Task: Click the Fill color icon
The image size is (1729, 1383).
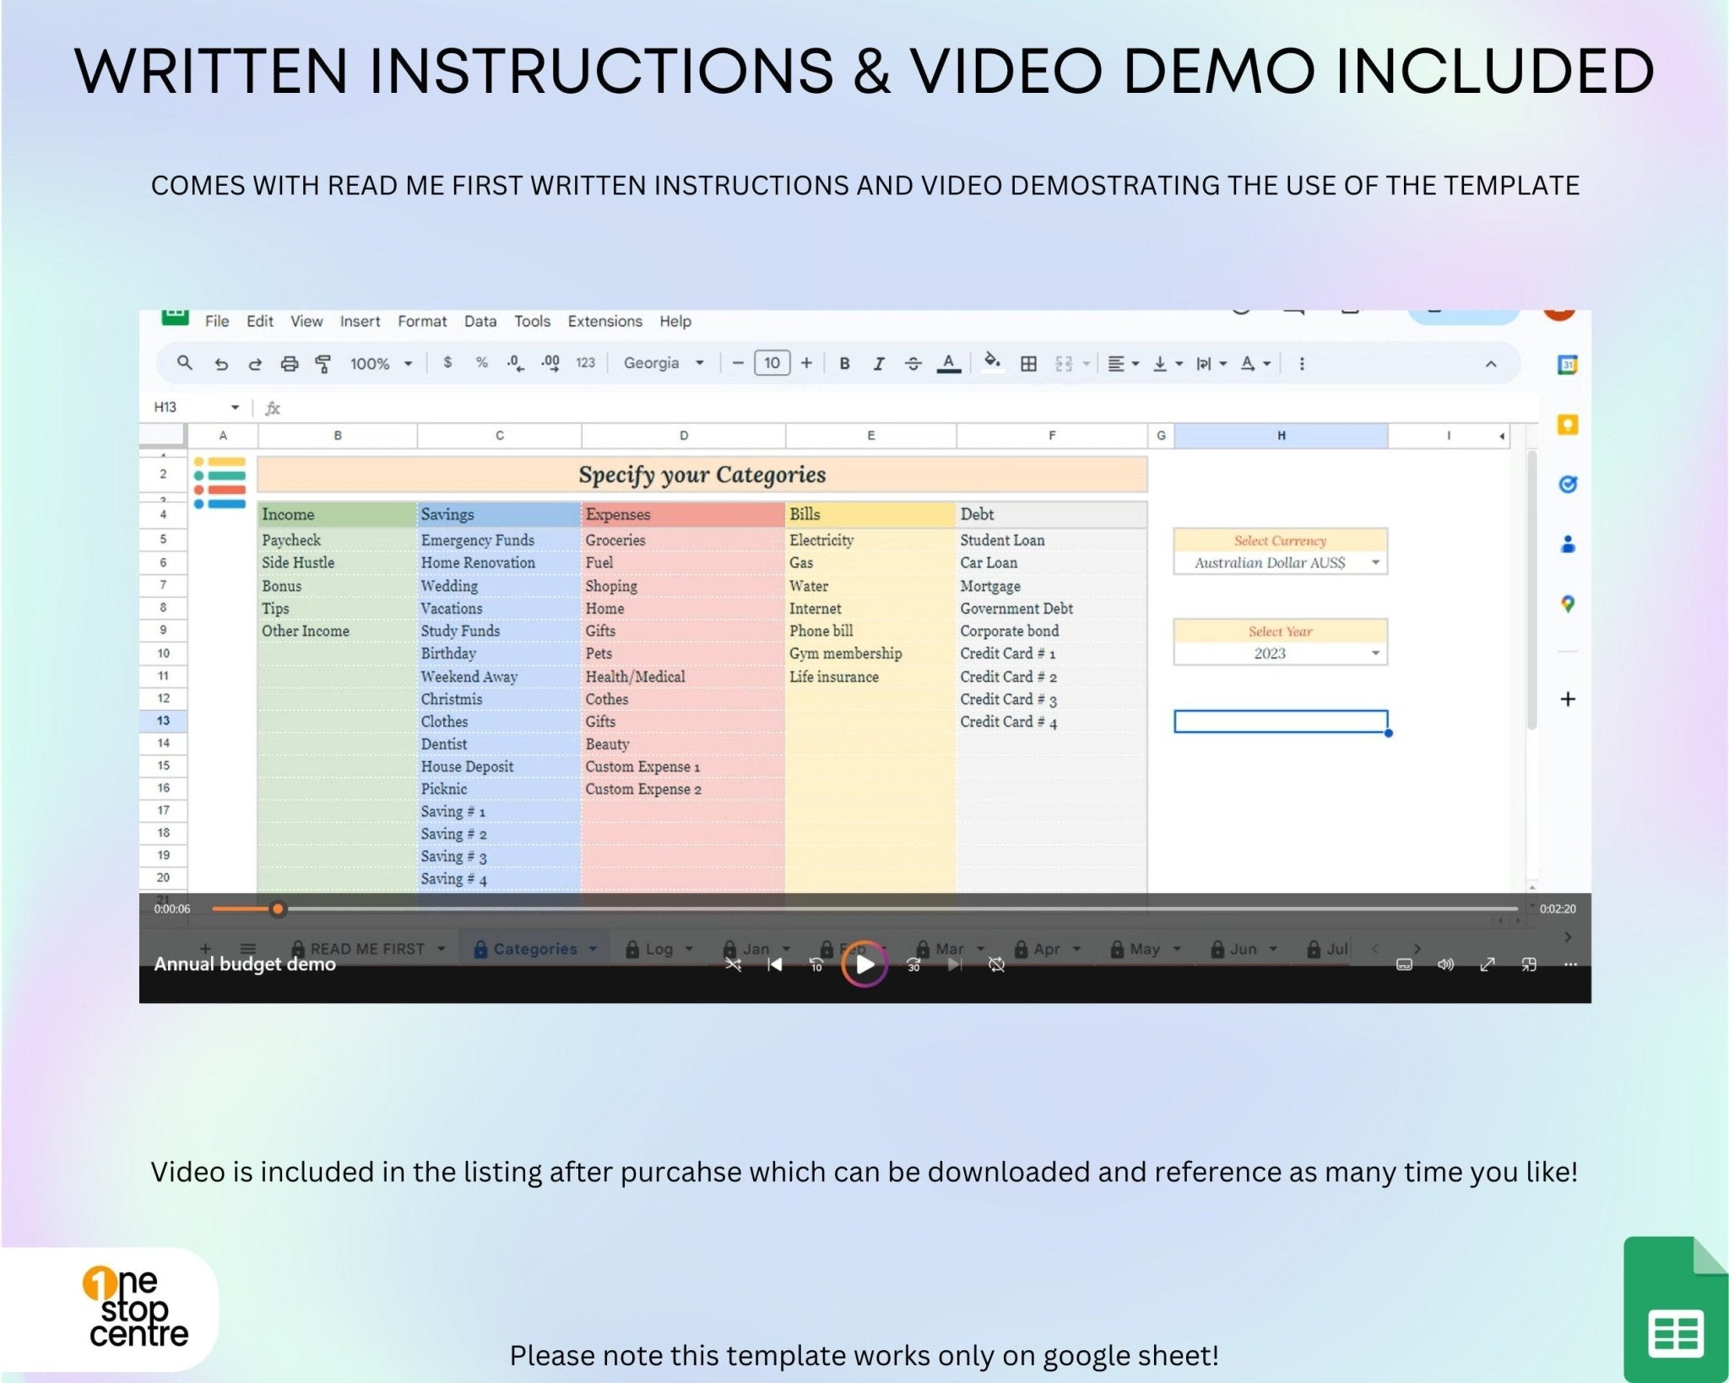Action: [993, 363]
